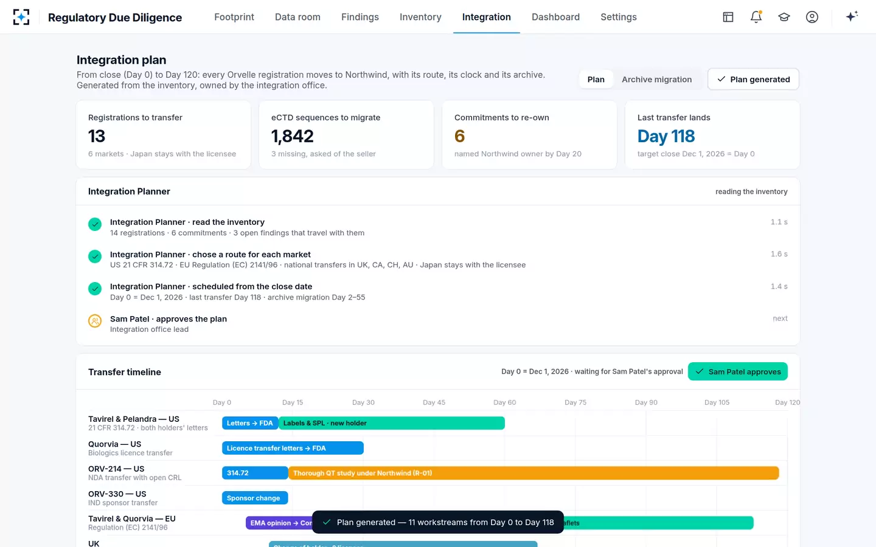Click the 'Plan generated — 11 workstreams' toast
This screenshot has width=876, height=547.
click(x=438, y=522)
